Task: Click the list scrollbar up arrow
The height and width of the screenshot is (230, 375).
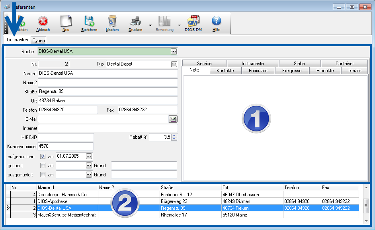Action: point(366,187)
